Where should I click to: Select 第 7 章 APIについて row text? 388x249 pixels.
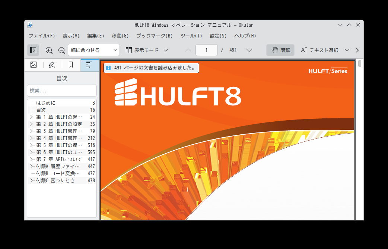click(59, 159)
